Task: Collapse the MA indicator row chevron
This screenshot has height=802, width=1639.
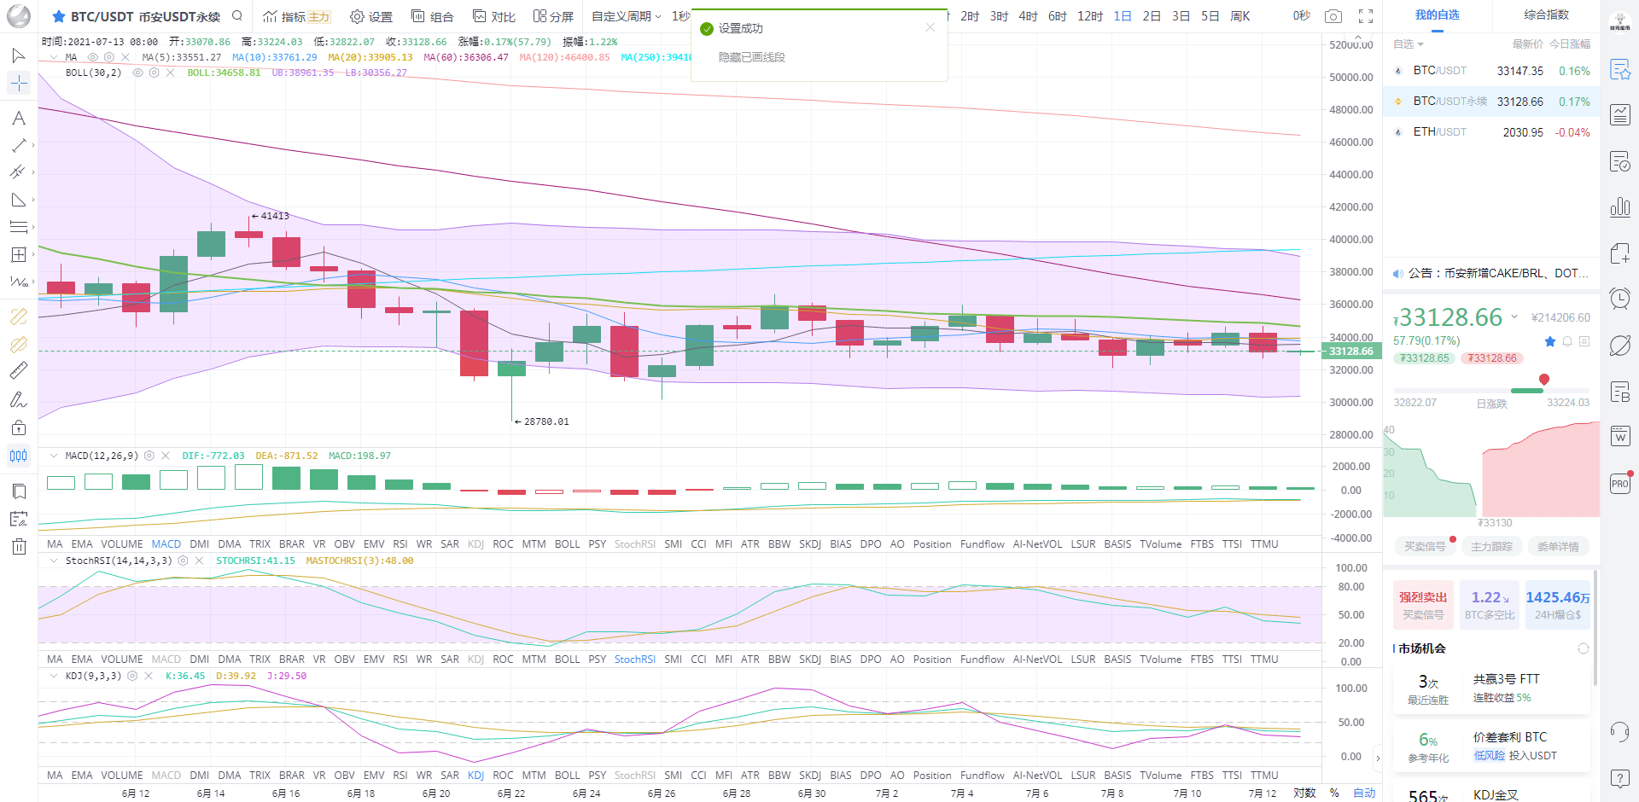Action: [54, 57]
